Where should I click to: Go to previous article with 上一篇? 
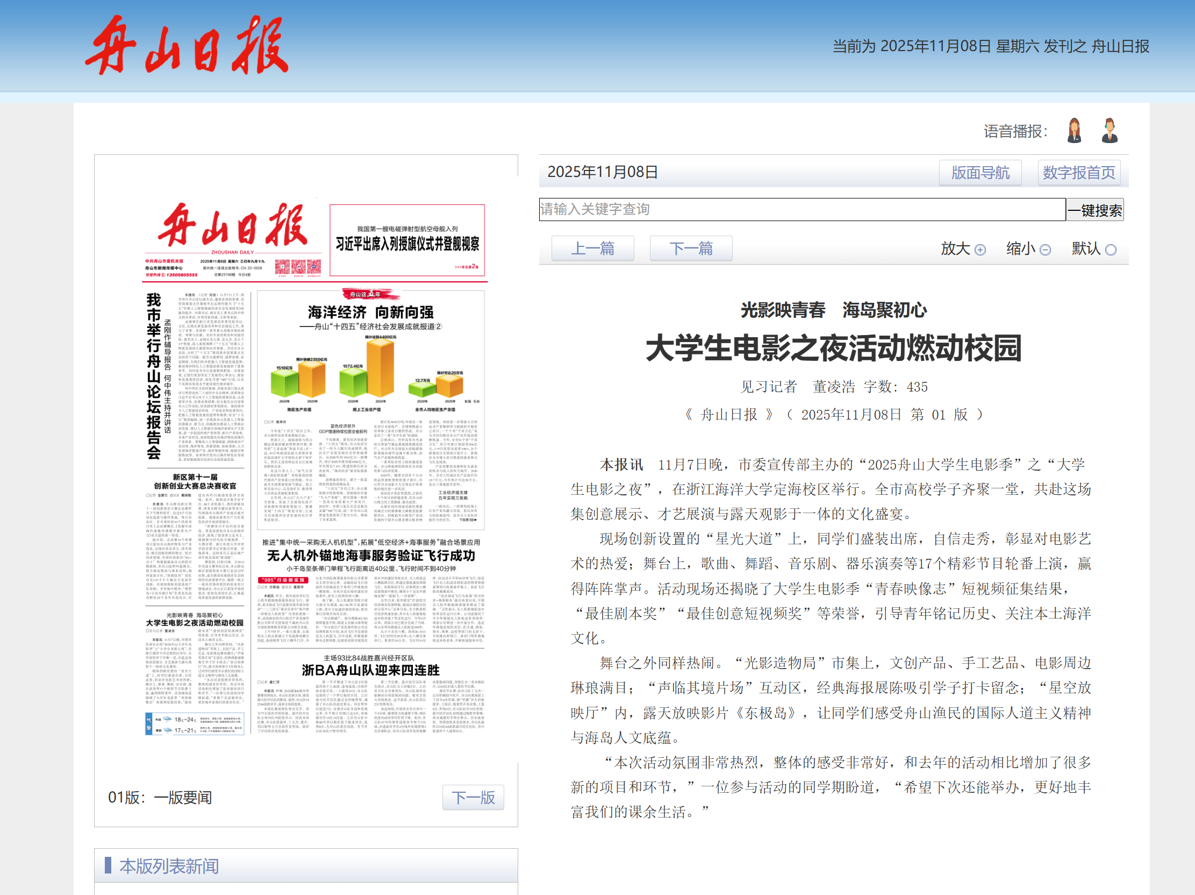[592, 248]
